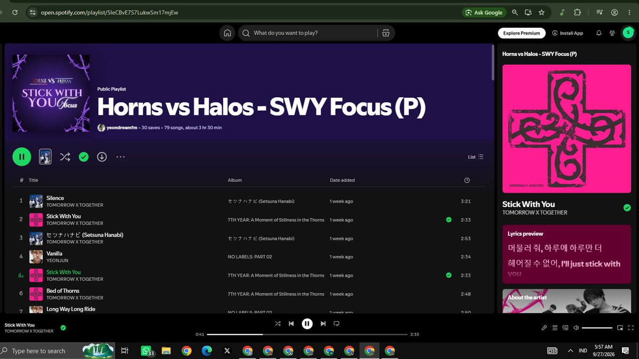Bookmark this page with star icon
This screenshot has width=639, height=359.
click(542, 12)
